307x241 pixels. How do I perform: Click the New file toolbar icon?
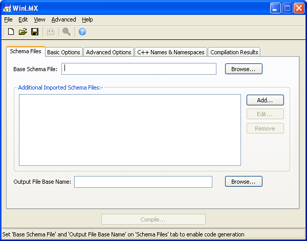pos(11,32)
